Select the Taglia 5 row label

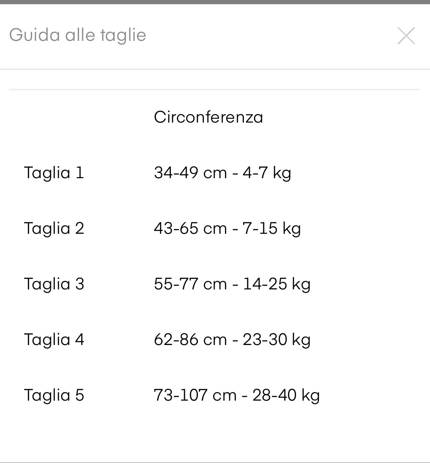[x=54, y=395]
